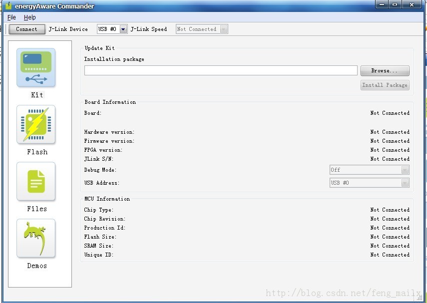This screenshot has width=427, height=303.
Task: Click the Not Connected value beside JLink S/N
Action: [x=390, y=159]
